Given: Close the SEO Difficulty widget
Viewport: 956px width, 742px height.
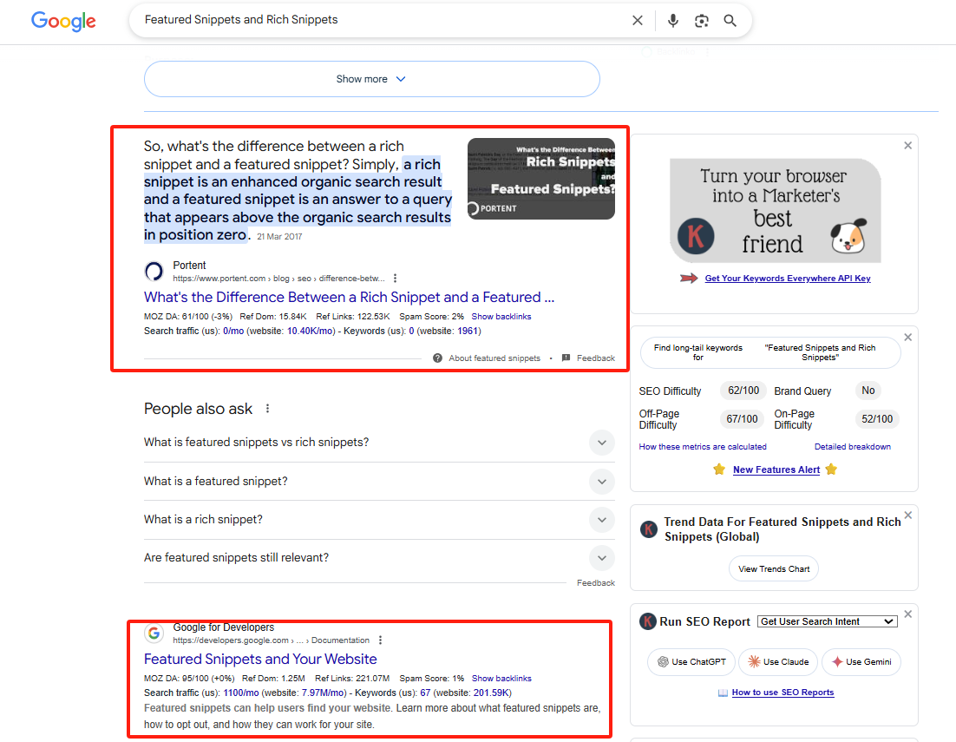Looking at the screenshot, I should coord(907,338).
